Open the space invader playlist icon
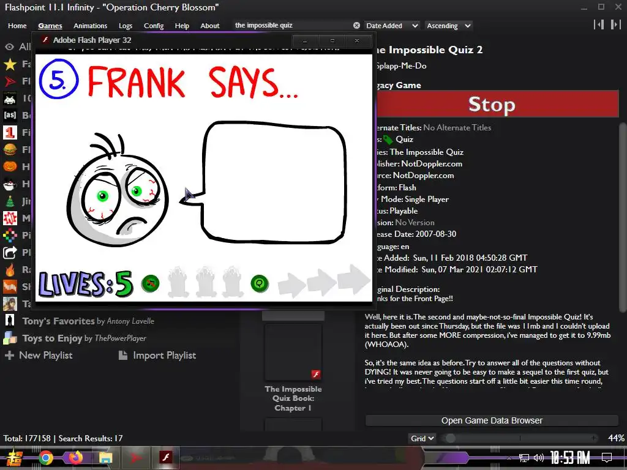 click(10, 99)
